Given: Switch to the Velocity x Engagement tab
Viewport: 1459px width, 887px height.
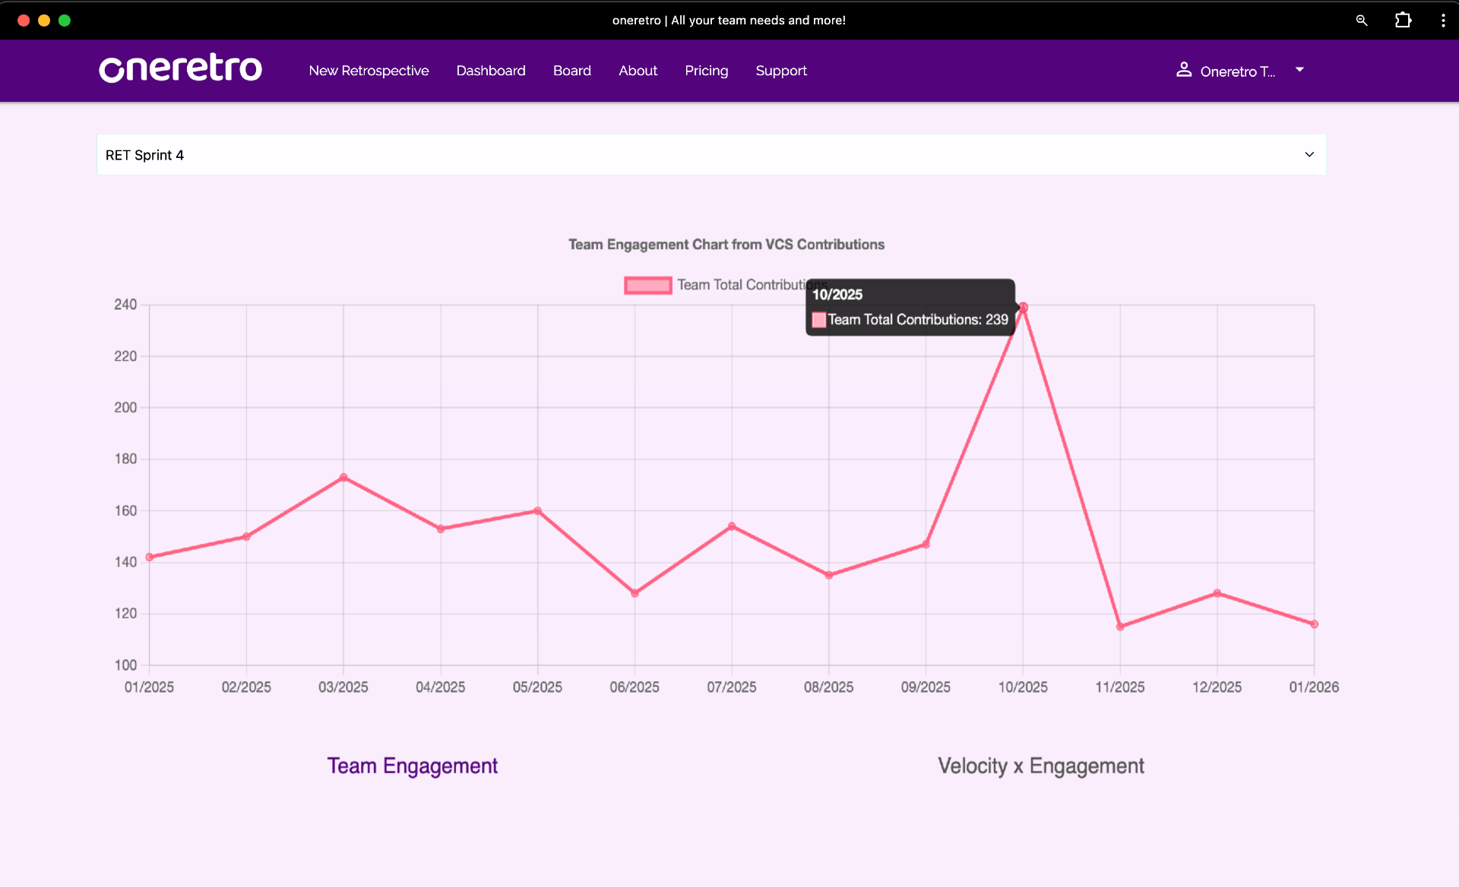Looking at the screenshot, I should [1041, 765].
